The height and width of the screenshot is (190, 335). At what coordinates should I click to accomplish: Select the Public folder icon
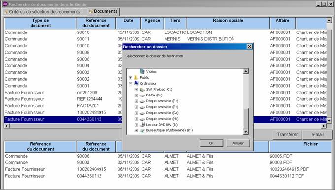pyautogui.click(x=136, y=77)
